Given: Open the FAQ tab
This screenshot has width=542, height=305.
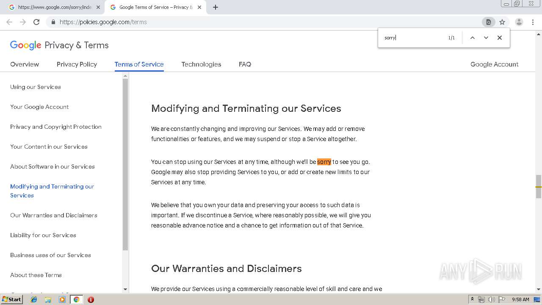Looking at the screenshot, I should pos(245,64).
